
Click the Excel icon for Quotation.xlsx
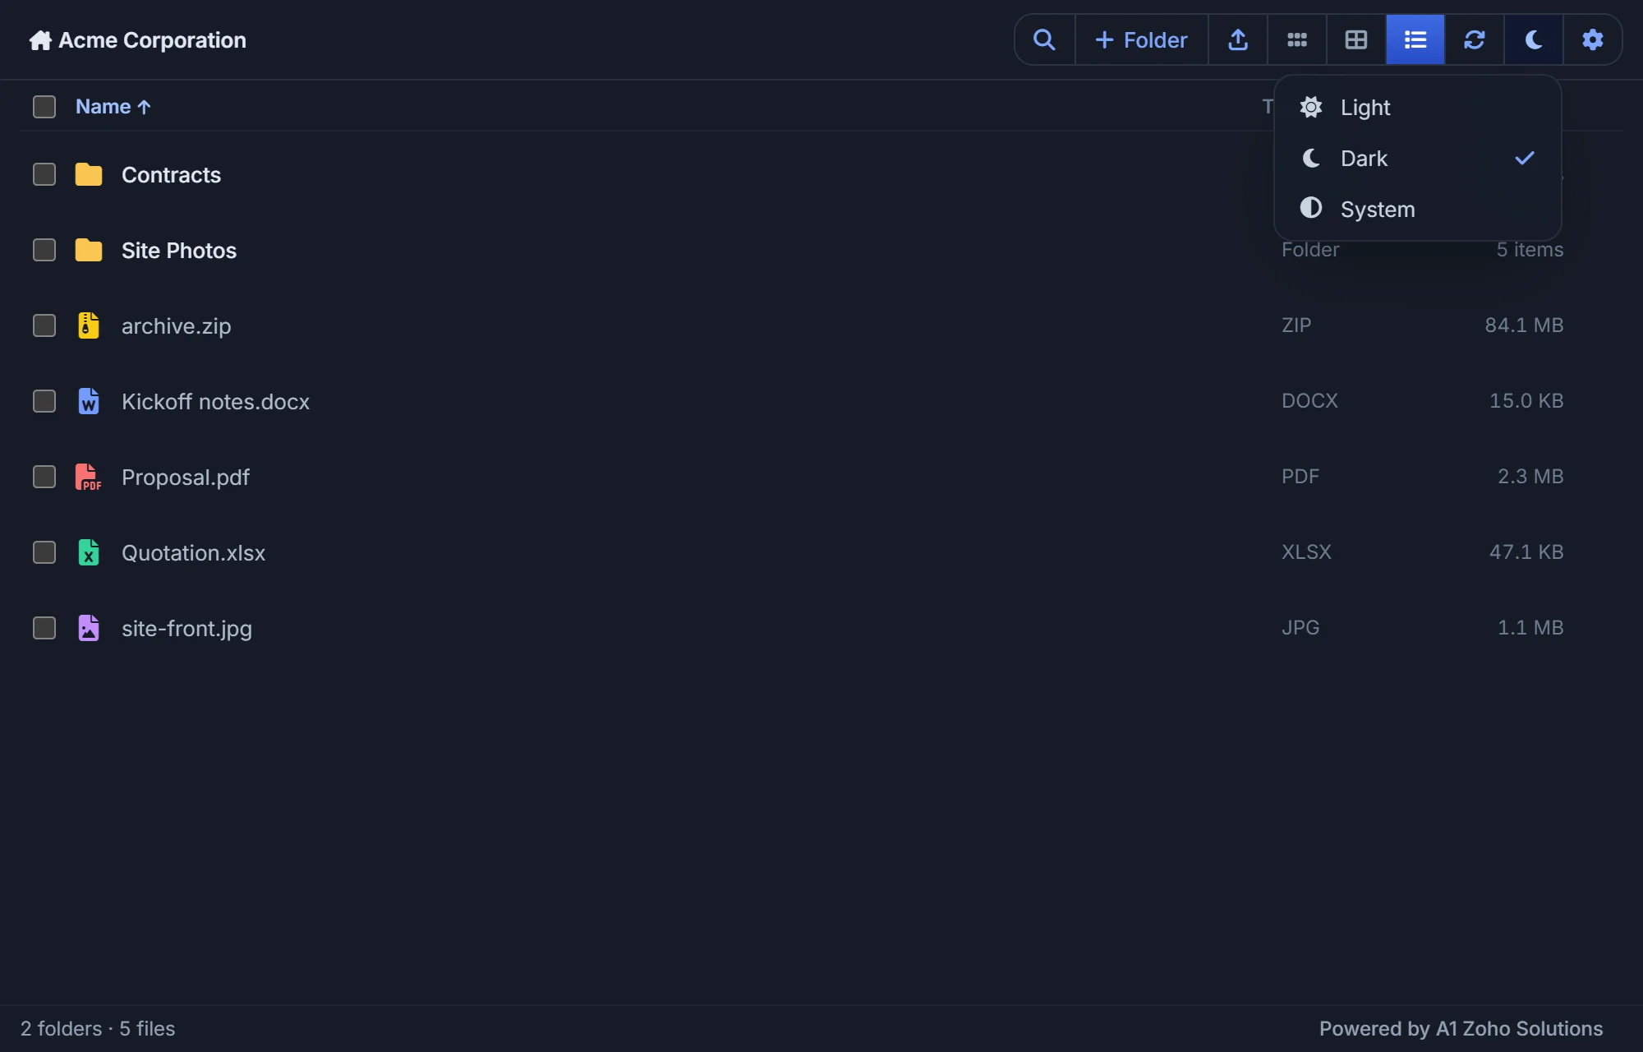[89, 552]
